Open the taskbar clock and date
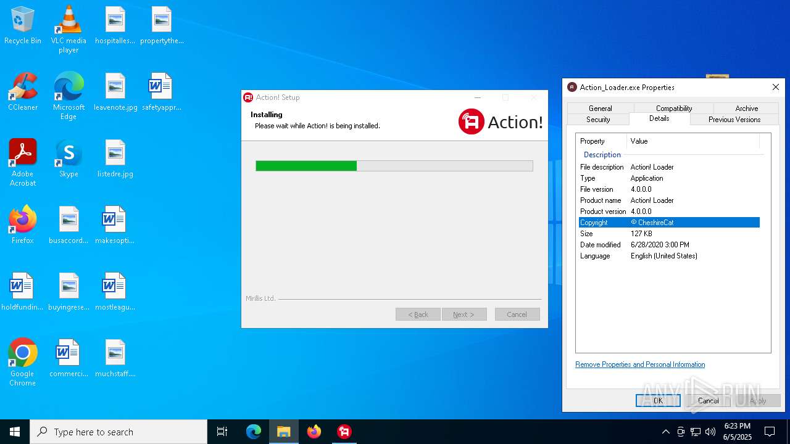The image size is (790, 444). [x=738, y=432]
